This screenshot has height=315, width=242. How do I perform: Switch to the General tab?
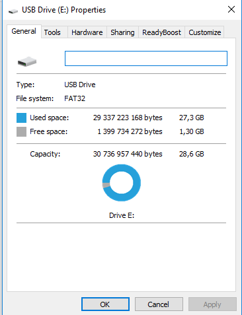[x=24, y=32]
